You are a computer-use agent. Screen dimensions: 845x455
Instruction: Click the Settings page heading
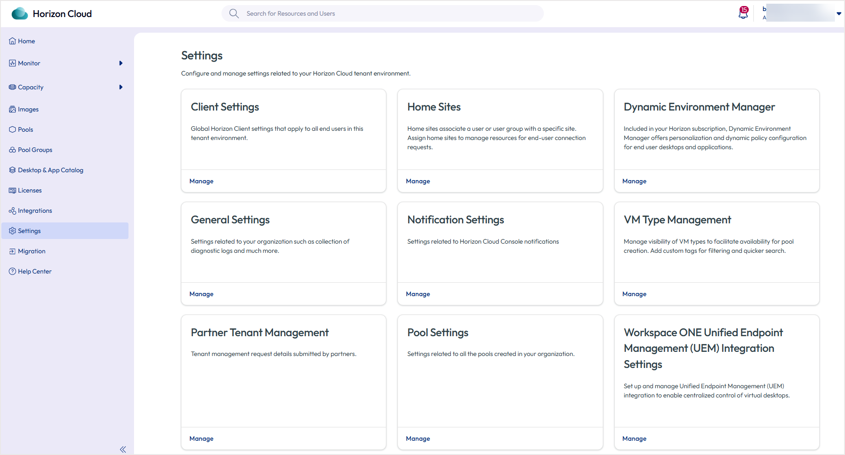[202, 56]
